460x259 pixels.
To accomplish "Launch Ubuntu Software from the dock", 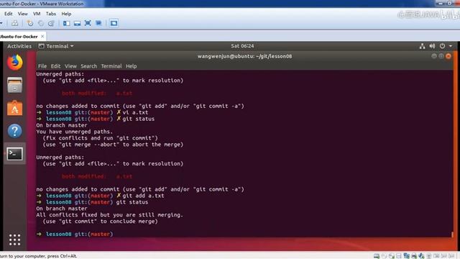I will [x=14, y=108].
